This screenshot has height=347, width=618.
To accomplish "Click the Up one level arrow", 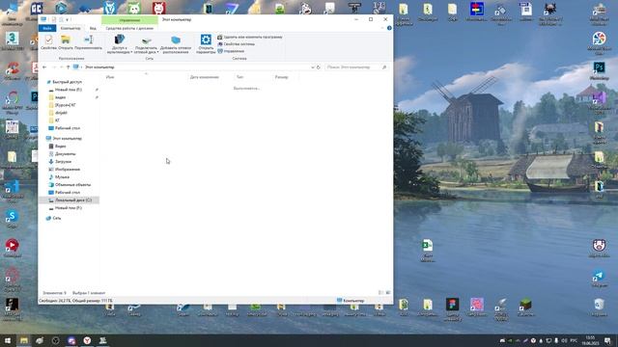I will click(68, 67).
